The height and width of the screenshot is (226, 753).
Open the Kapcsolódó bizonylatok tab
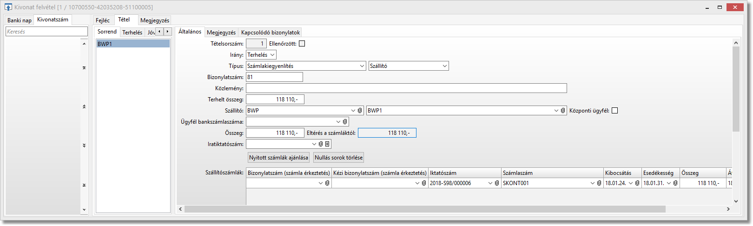tap(270, 33)
